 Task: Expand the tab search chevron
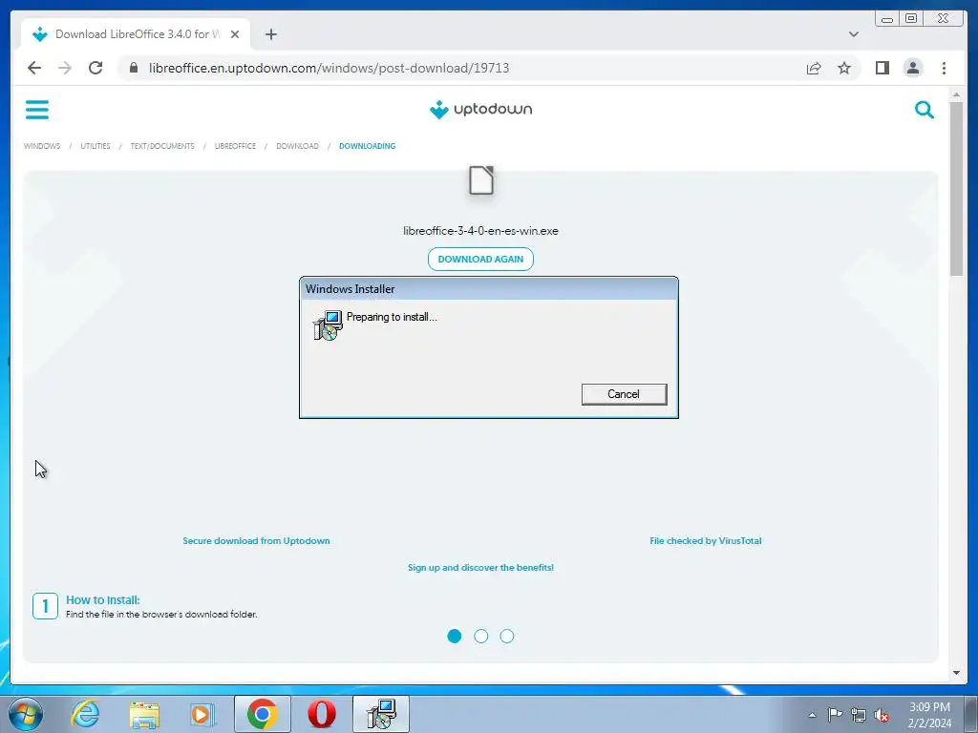pos(853,34)
